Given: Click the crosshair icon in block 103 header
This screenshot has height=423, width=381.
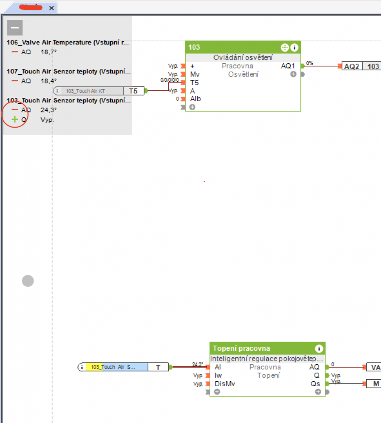Looking at the screenshot, I should 285,48.
